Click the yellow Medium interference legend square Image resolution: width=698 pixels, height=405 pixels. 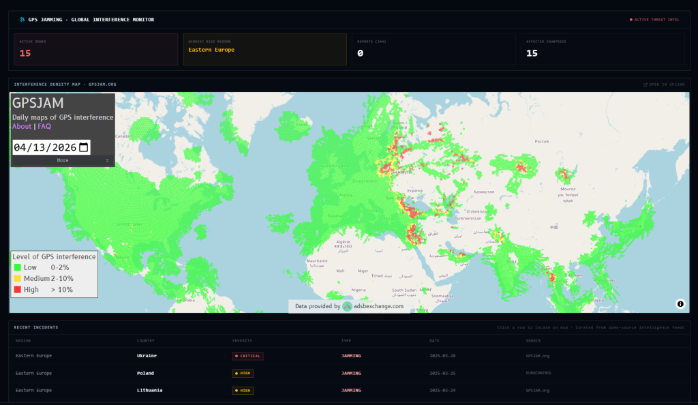17,278
